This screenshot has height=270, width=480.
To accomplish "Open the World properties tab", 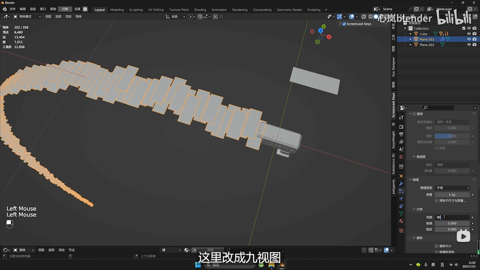I will pyautogui.click(x=401, y=157).
